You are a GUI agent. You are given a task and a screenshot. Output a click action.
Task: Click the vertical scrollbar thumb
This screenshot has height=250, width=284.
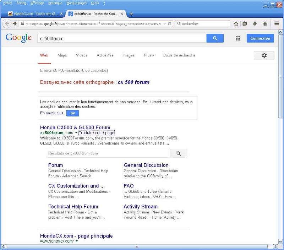280,76
